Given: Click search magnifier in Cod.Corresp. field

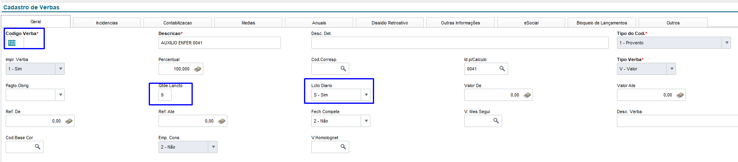Looking at the screenshot, I should point(343,69).
